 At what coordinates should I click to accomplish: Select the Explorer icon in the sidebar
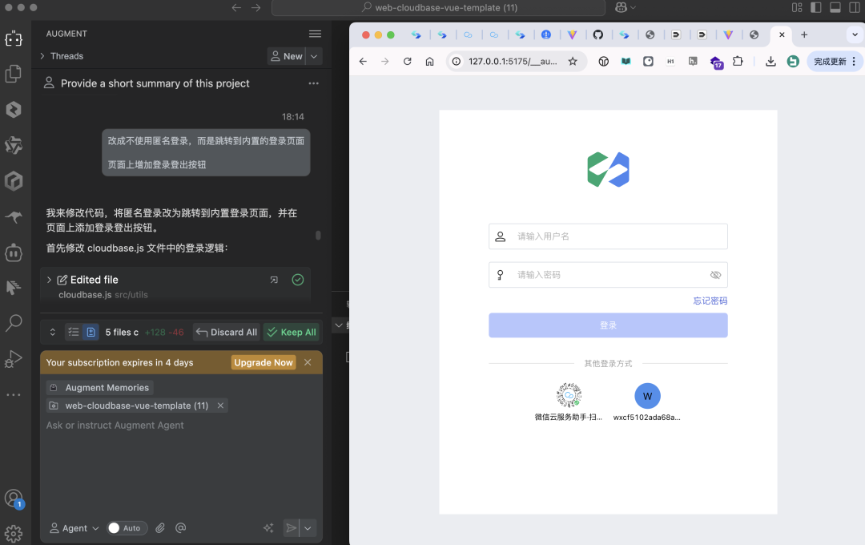point(14,74)
